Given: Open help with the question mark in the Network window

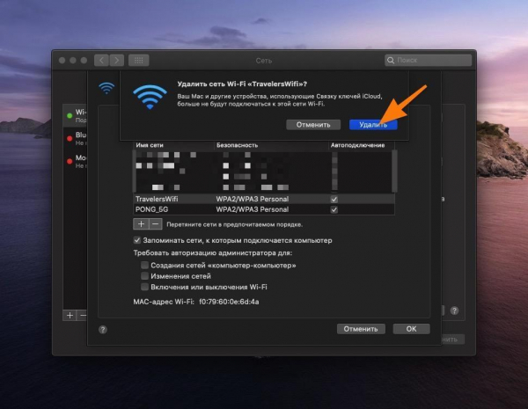Looking at the screenshot, I should [x=454, y=310].
